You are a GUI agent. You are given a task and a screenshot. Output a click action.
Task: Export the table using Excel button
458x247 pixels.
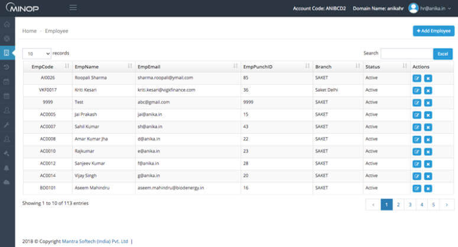point(443,54)
